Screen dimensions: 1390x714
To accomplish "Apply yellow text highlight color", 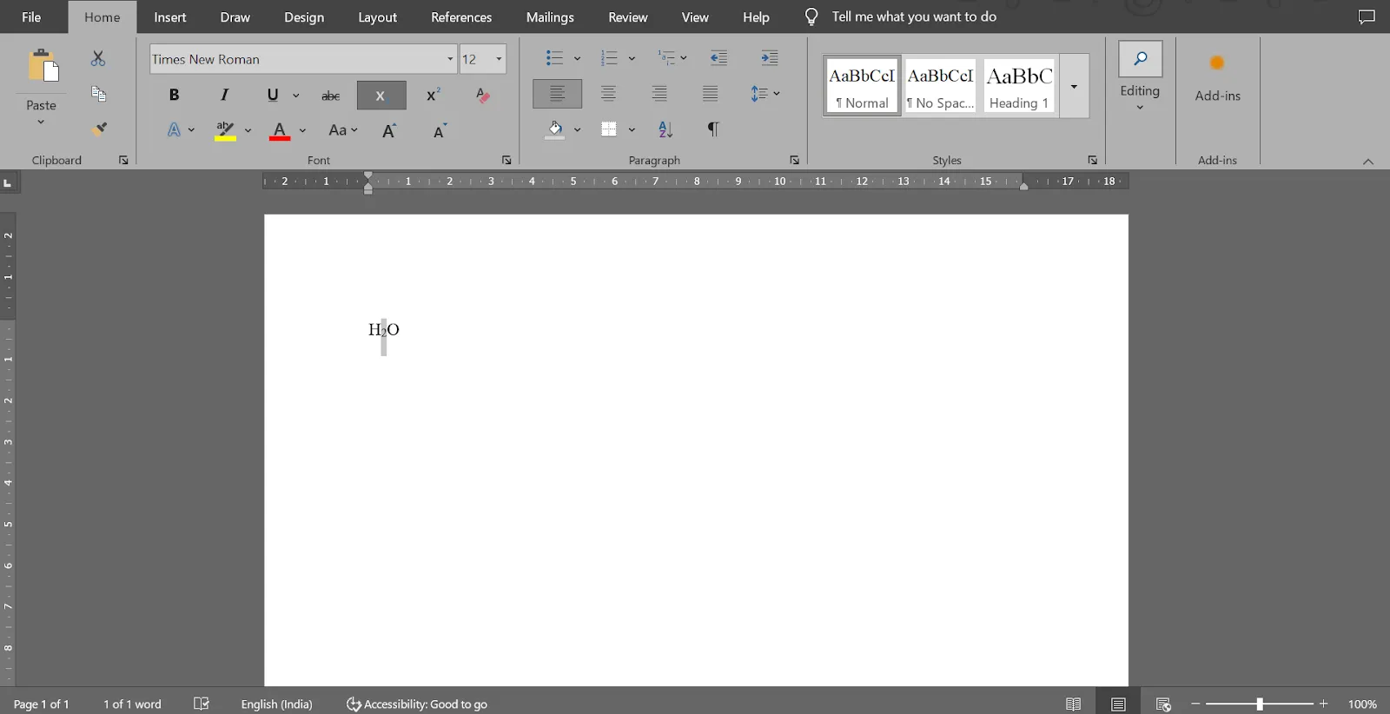I will click(x=225, y=130).
